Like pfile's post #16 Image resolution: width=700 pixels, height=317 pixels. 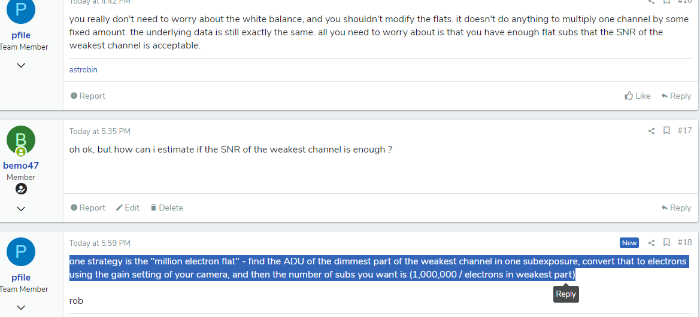click(x=638, y=96)
